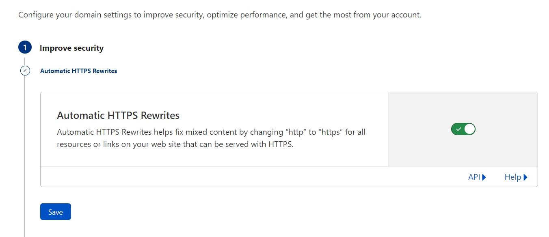Click the checkmark inside the green switch
This screenshot has width=549, height=237.
tap(458, 129)
